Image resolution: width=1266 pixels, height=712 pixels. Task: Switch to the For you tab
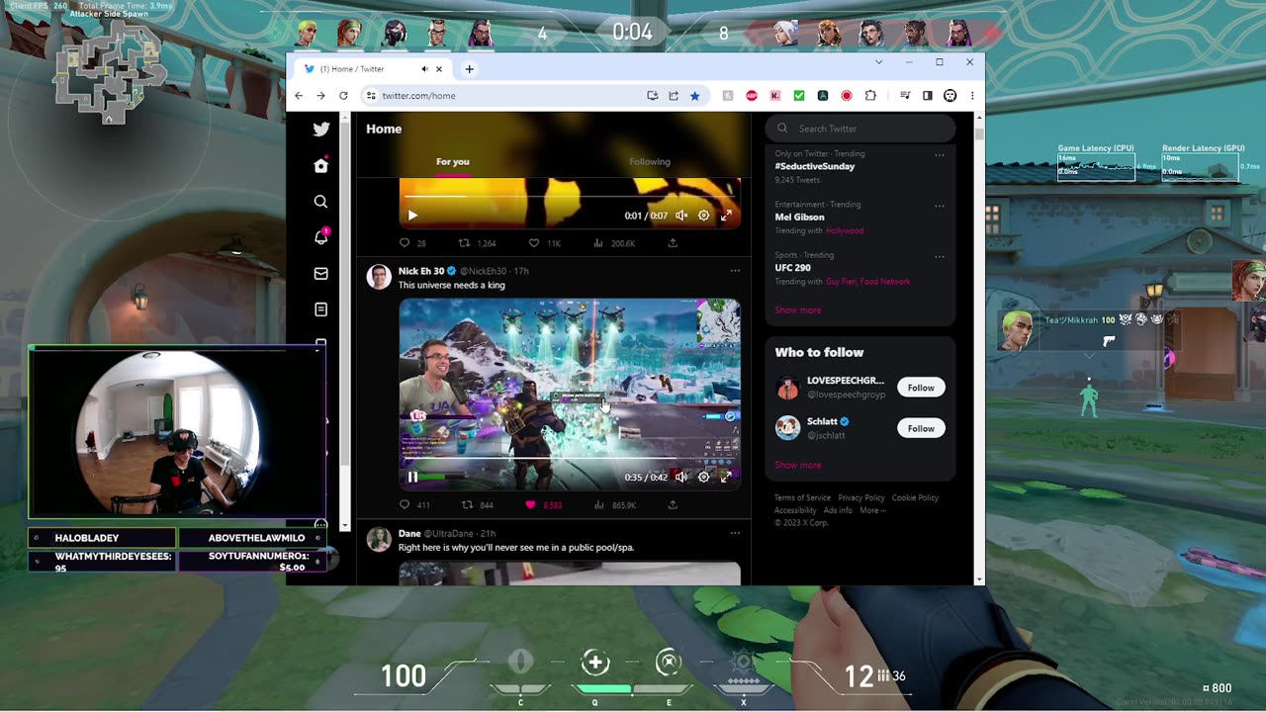coord(453,161)
